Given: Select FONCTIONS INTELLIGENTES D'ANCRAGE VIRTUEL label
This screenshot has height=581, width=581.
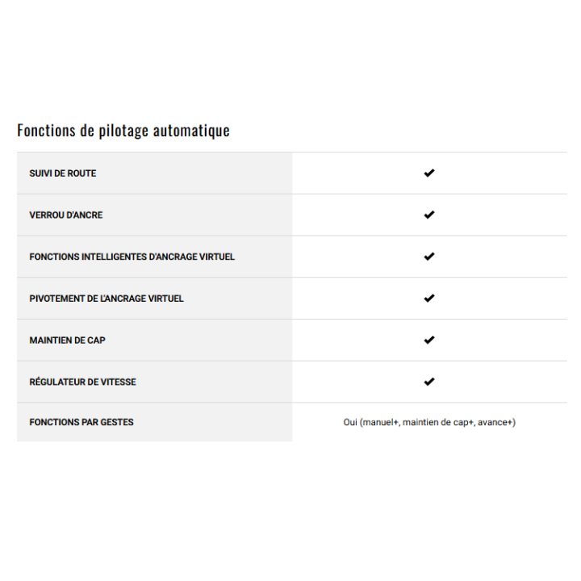Looking at the screenshot, I should click(132, 257).
